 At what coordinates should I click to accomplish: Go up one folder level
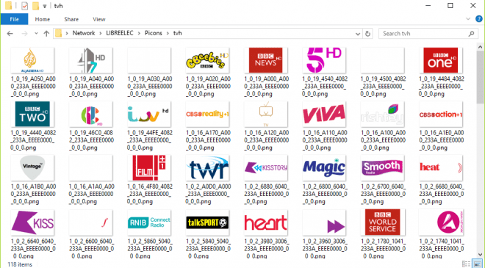point(46,34)
